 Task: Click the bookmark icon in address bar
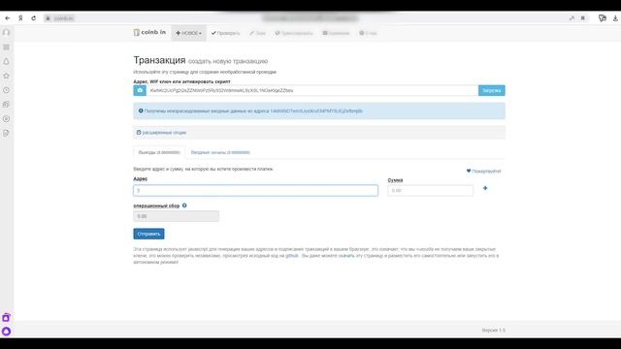pos(582,18)
